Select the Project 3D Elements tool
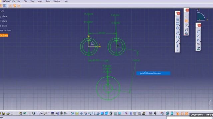 [x=198, y=49]
